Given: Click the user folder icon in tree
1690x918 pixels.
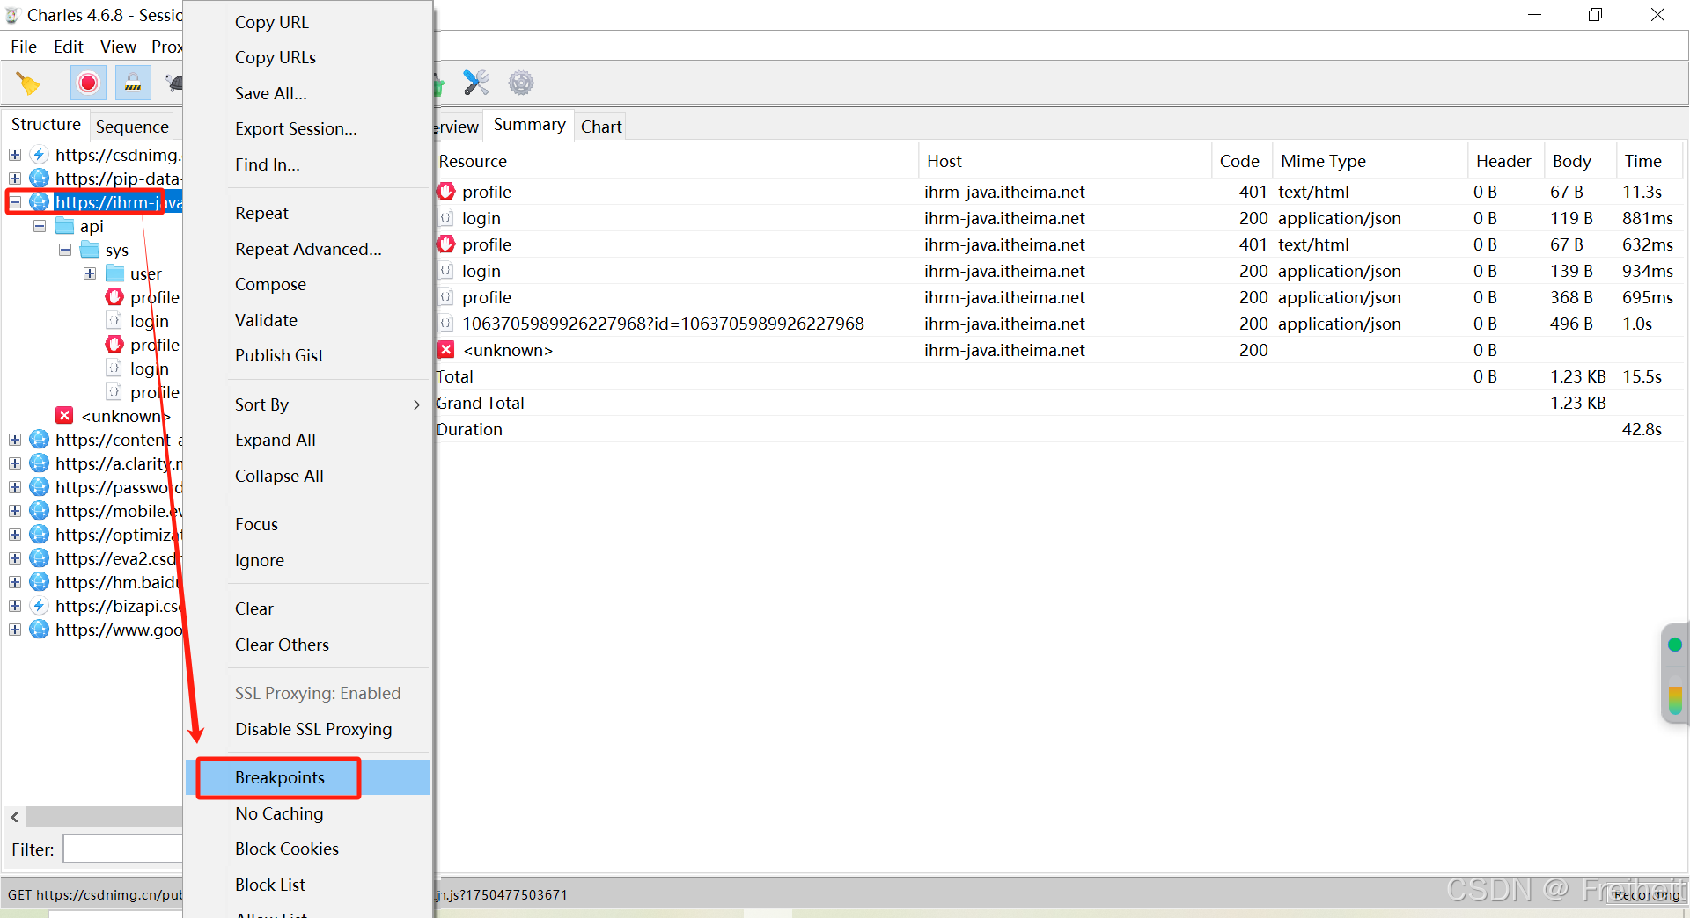Looking at the screenshot, I should coord(114,273).
